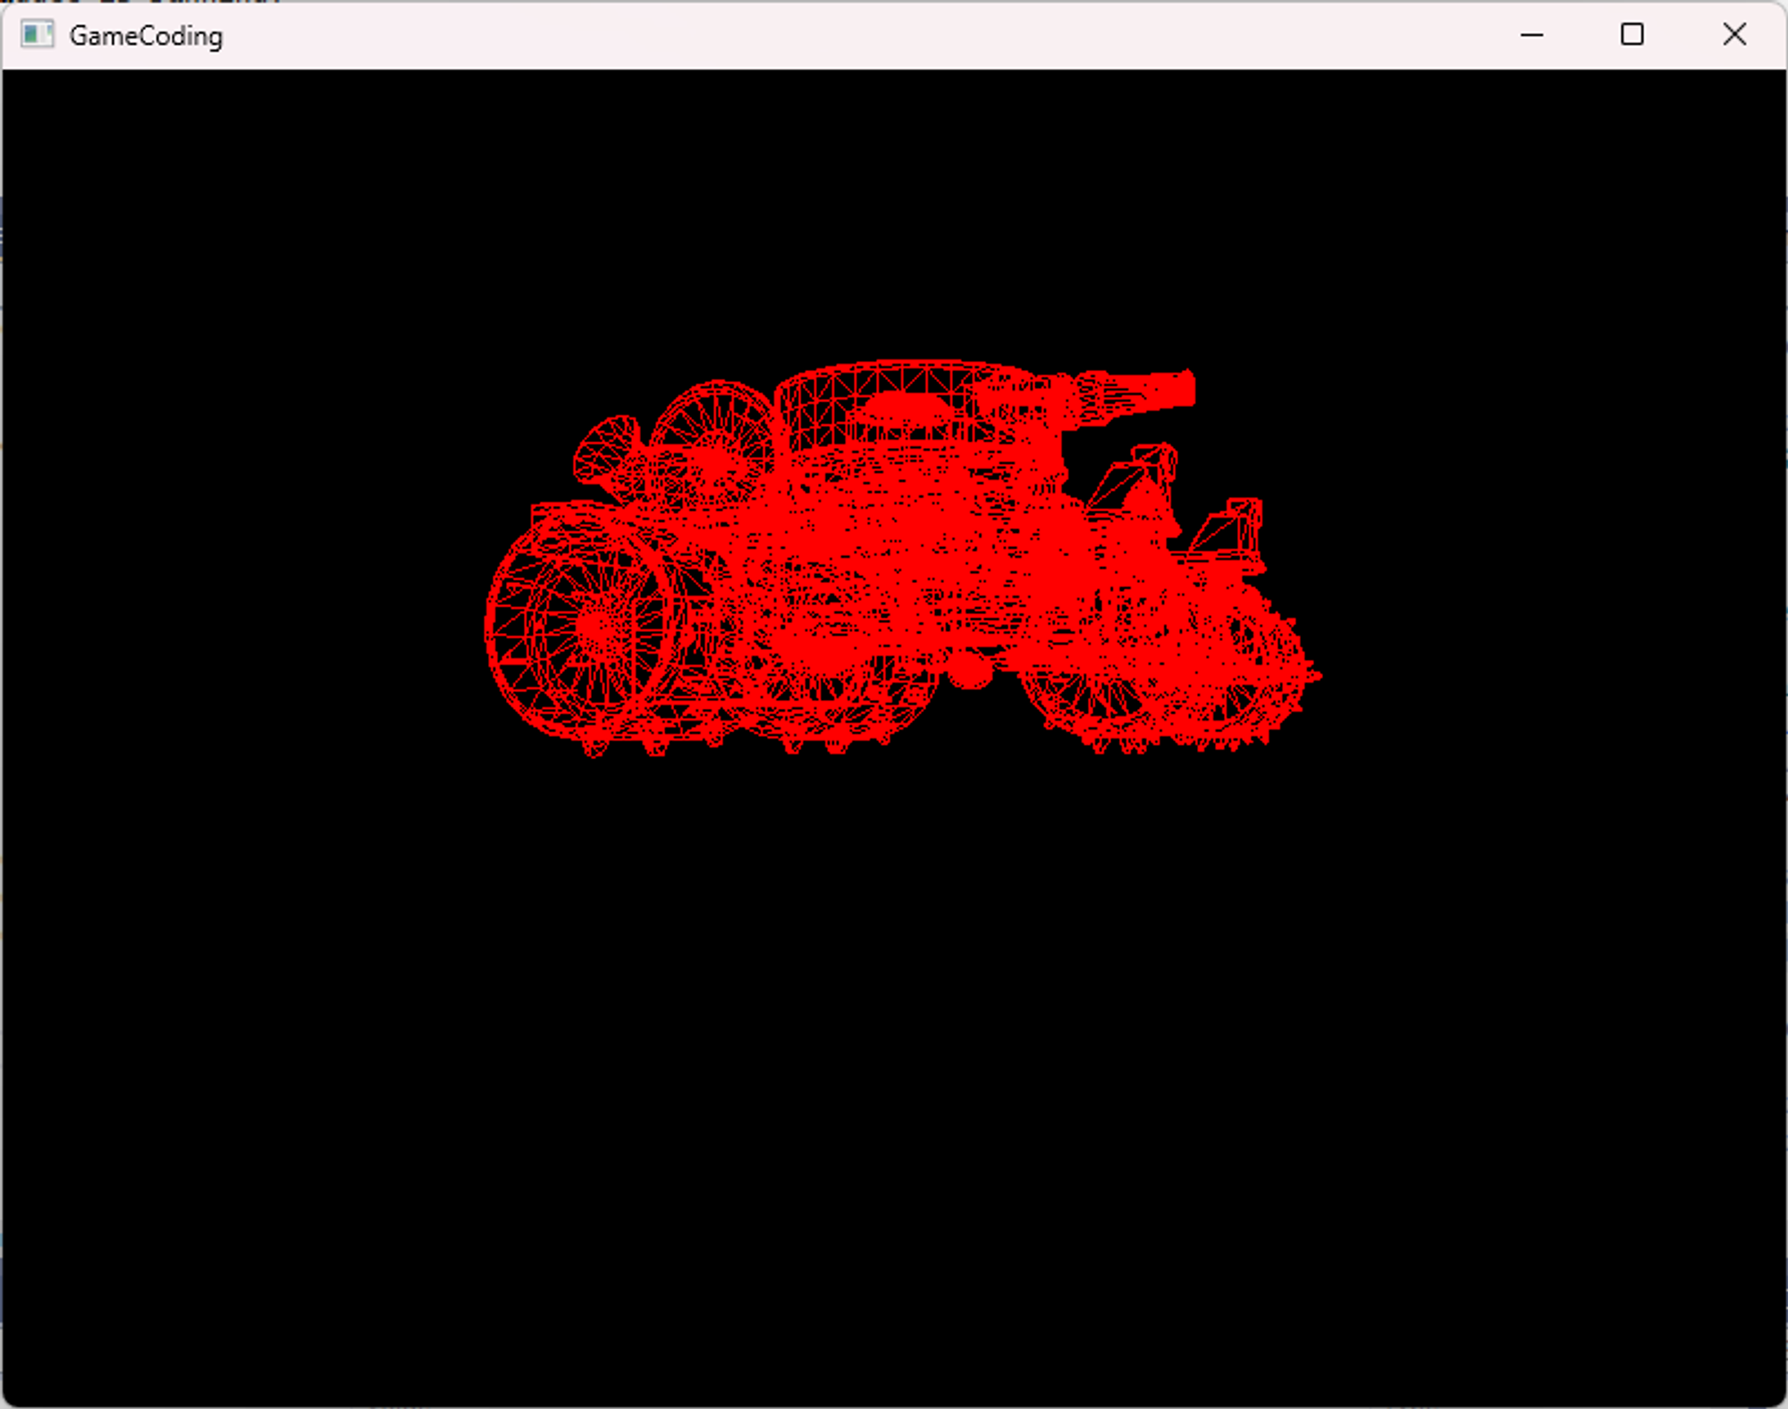Screen dimensions: 1788x1409
Task: Close the GameCoding window
Action: 1733,35
